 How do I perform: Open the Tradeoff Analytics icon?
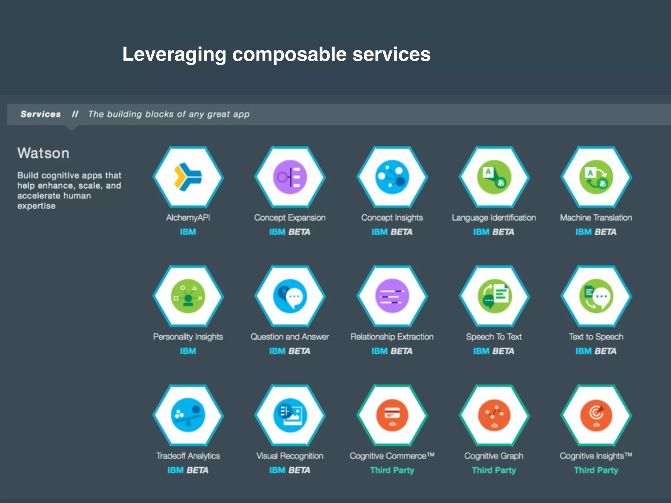tap(188, 415)
